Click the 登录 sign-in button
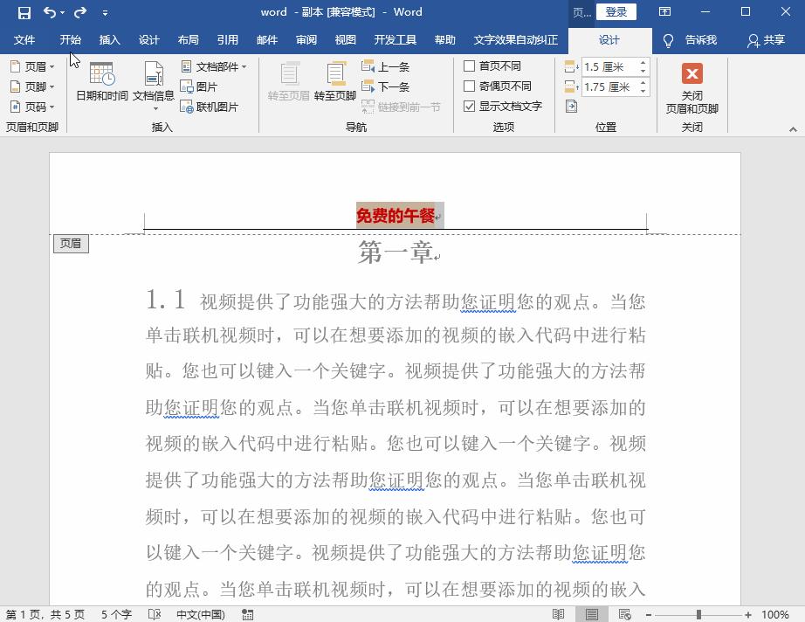This screenshot has height=622, width=805. [x=617, y=12]
